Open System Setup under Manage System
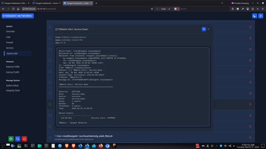The height and width of the screenshot is (149, 266). (12, 85)
